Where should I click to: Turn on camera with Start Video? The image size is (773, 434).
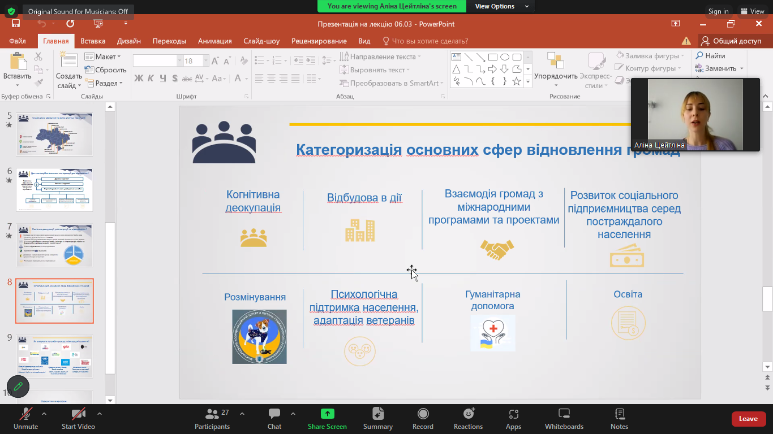78,414
